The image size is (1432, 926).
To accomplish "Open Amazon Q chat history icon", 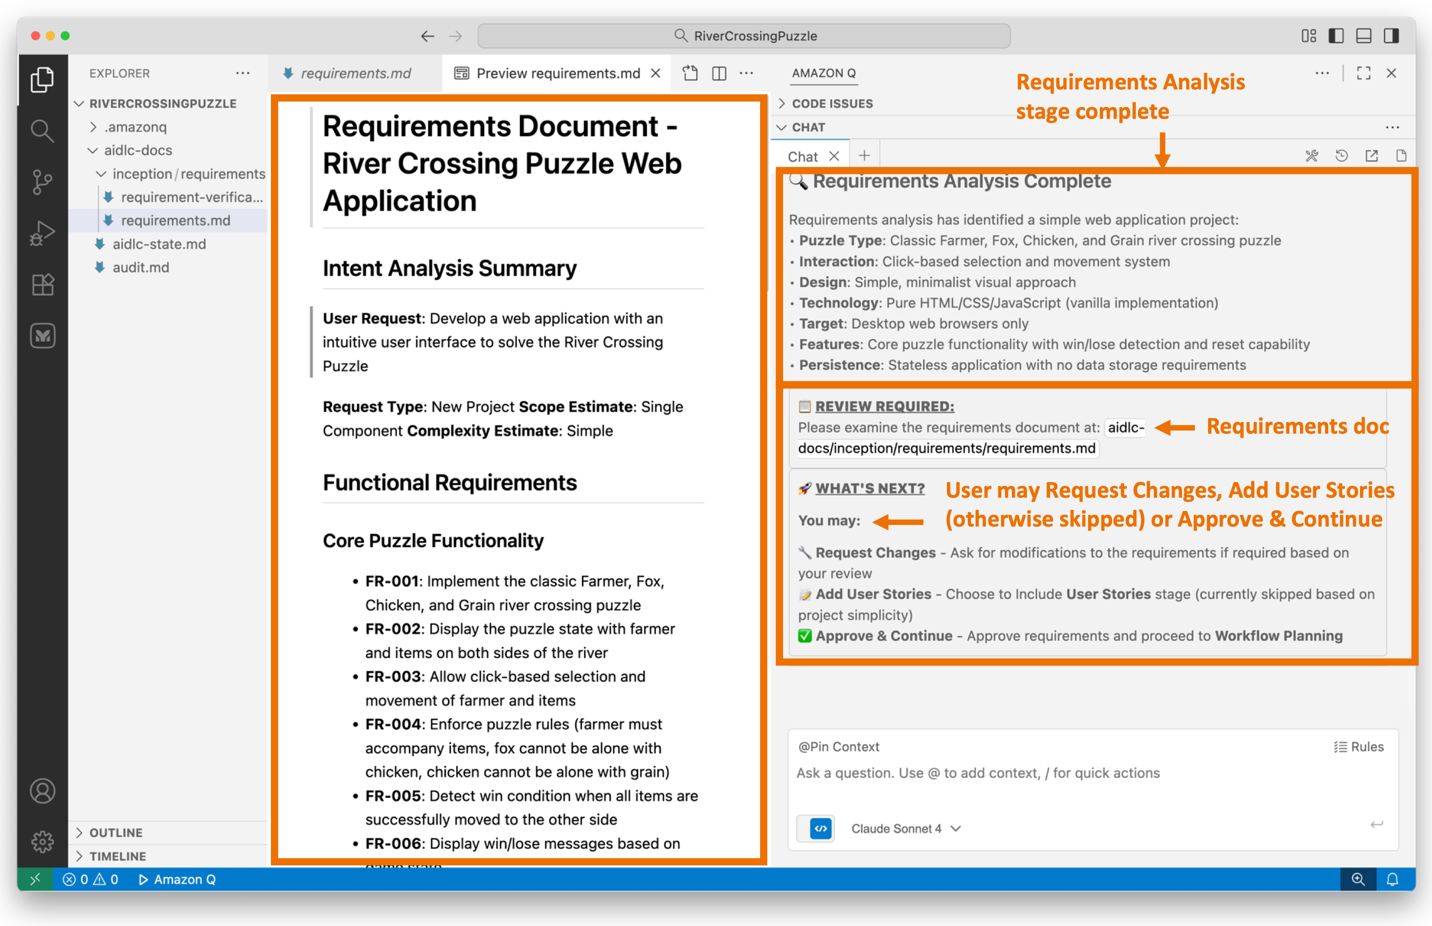I will pyautogui.click(x=1342, y=156).
